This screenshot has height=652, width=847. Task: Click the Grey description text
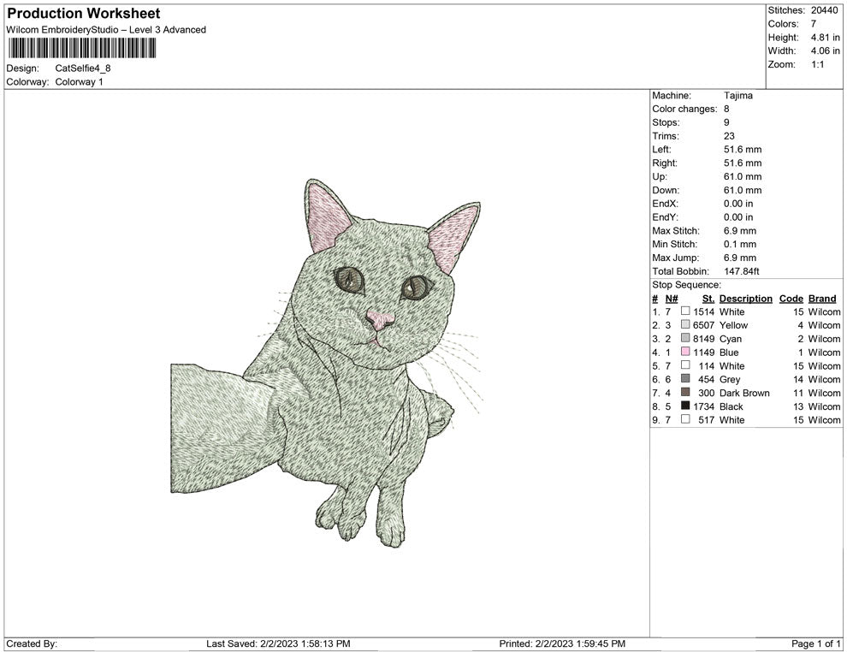[x=730, y=379]
